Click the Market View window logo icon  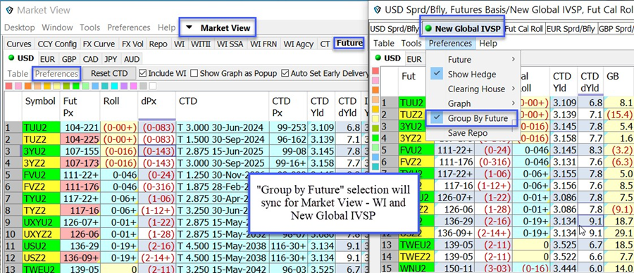point(9,10)
